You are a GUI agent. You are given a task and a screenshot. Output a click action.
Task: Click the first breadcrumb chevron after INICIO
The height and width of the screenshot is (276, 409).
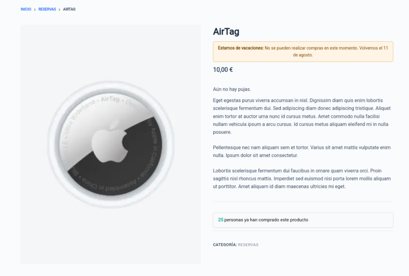coord(35,10)
